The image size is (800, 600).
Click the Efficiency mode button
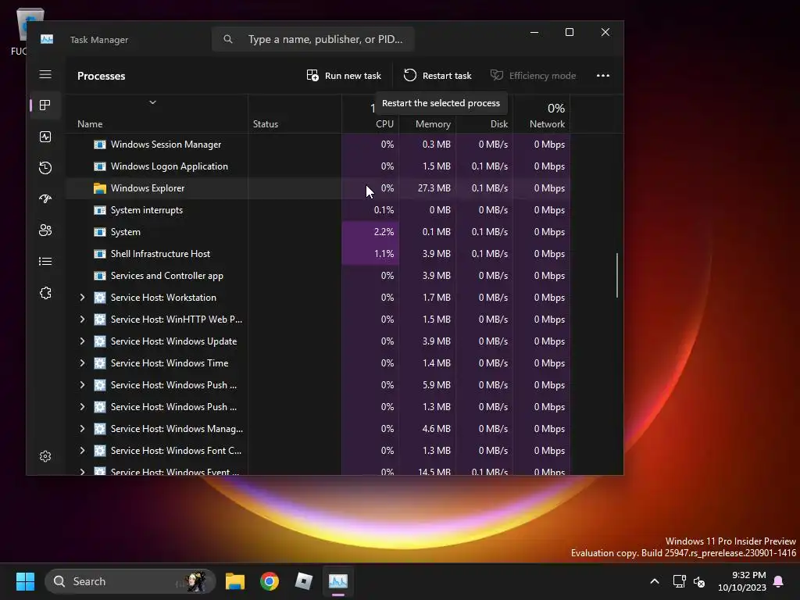coord(533,76)
